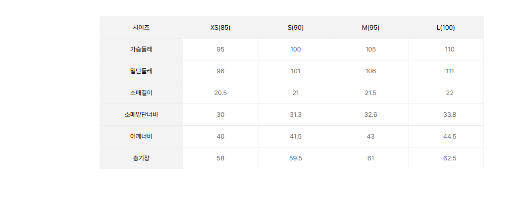Select the XS(85) column header
The image size is (518, 198).
(x=220, y=28)
